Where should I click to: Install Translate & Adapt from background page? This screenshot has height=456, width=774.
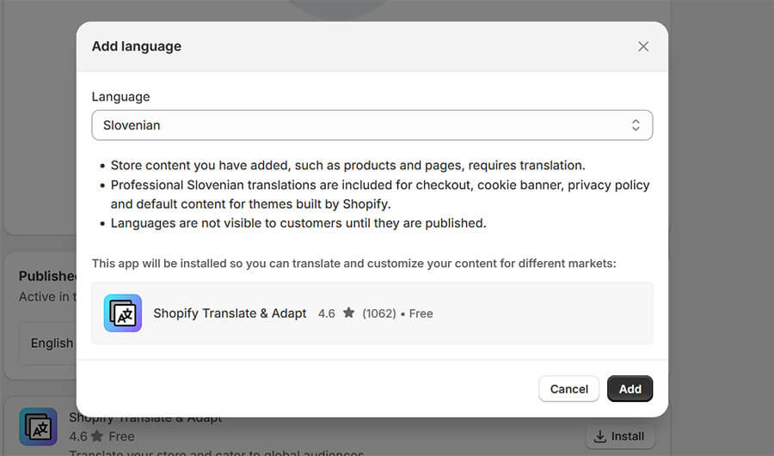tap(620, 436)
